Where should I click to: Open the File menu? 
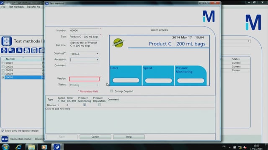(x=3, y=7)
